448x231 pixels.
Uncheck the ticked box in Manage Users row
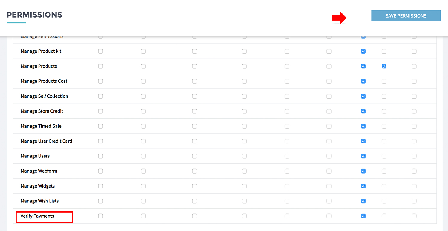363,156
